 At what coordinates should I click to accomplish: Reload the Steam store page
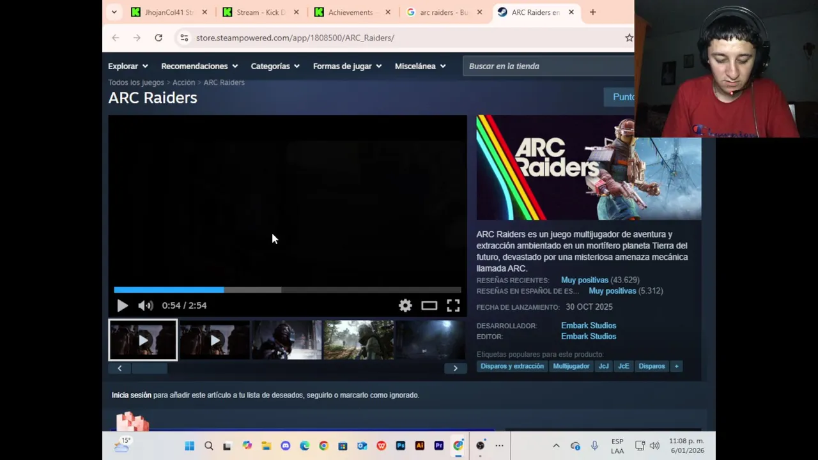(x=158, y=38)
